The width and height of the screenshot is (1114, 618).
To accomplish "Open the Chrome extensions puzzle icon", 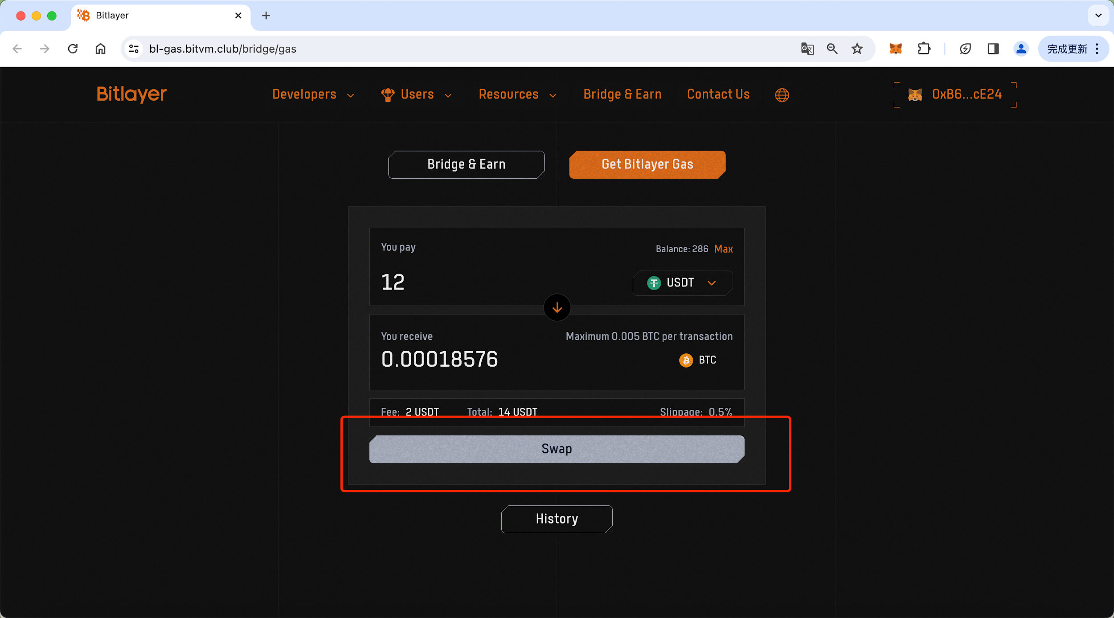I will pyautogui.click(x=924, y=49).
